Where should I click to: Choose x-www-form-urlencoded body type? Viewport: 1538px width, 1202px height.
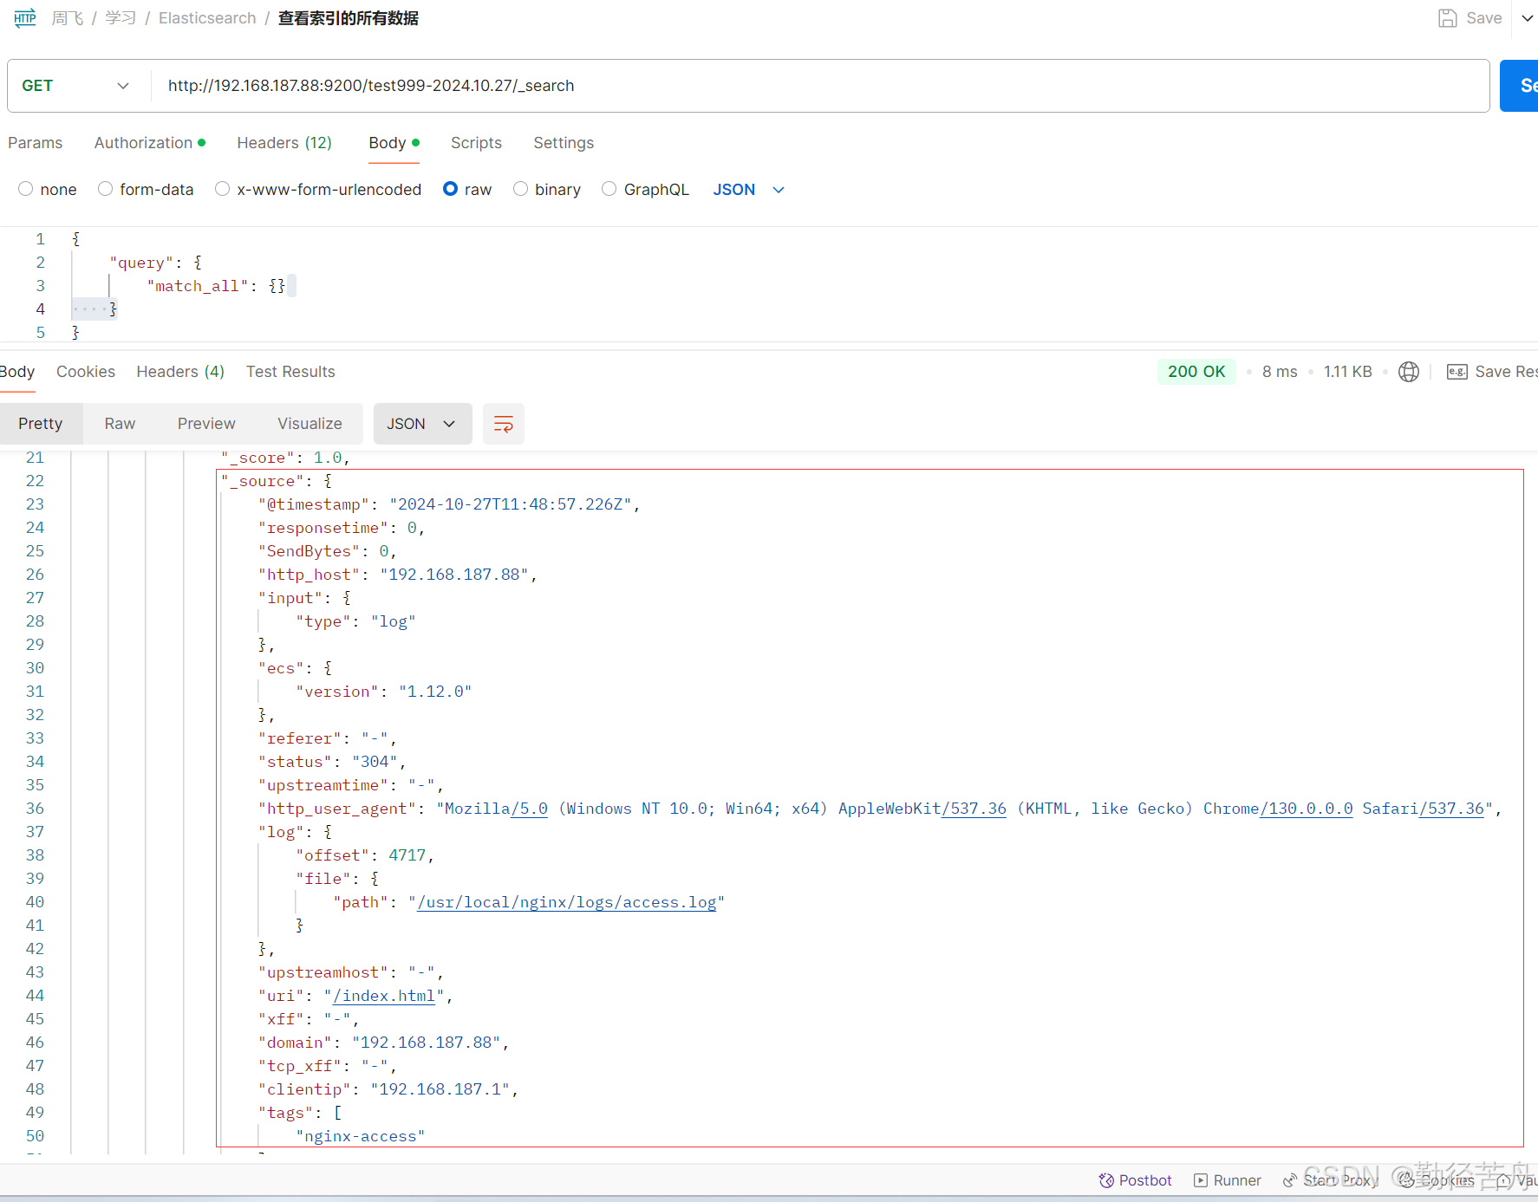pyautogui.click(x=223, y=189)
